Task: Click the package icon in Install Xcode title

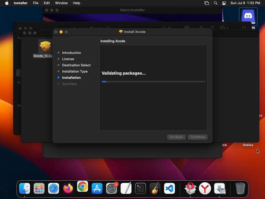Action: point(121,32)
